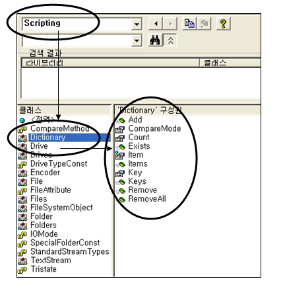Viewport: 285px width, 281px height.
Task: Select the RemoveAll member
Action: 147,199
